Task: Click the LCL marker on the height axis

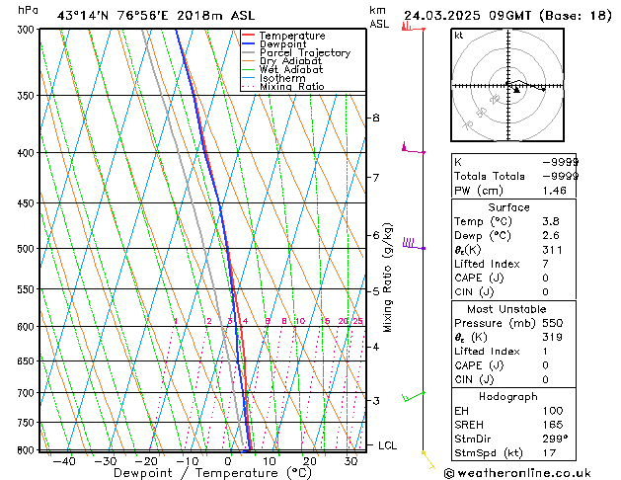Action: coord(387,445)
